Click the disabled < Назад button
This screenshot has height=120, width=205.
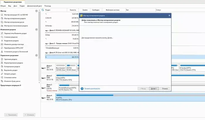click(x=143, y=88)
